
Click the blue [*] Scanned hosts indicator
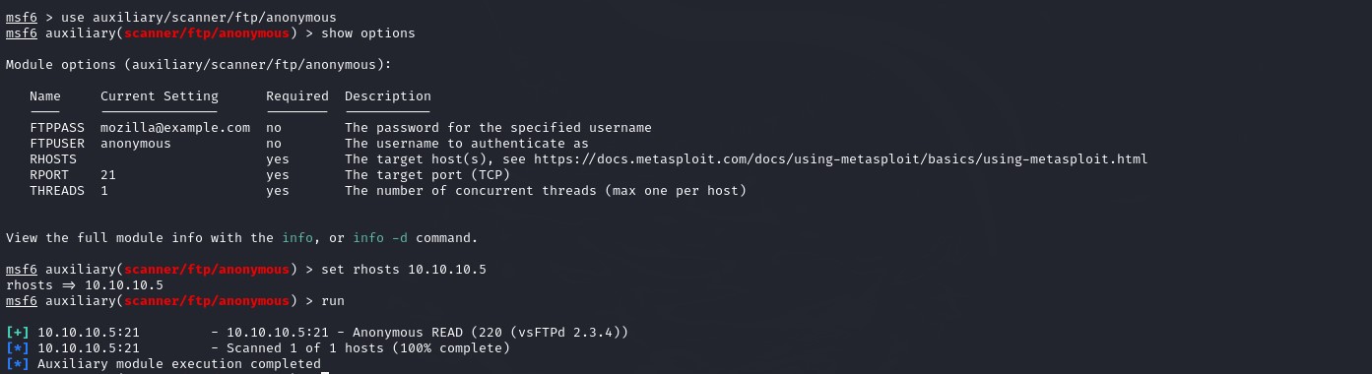18,347
